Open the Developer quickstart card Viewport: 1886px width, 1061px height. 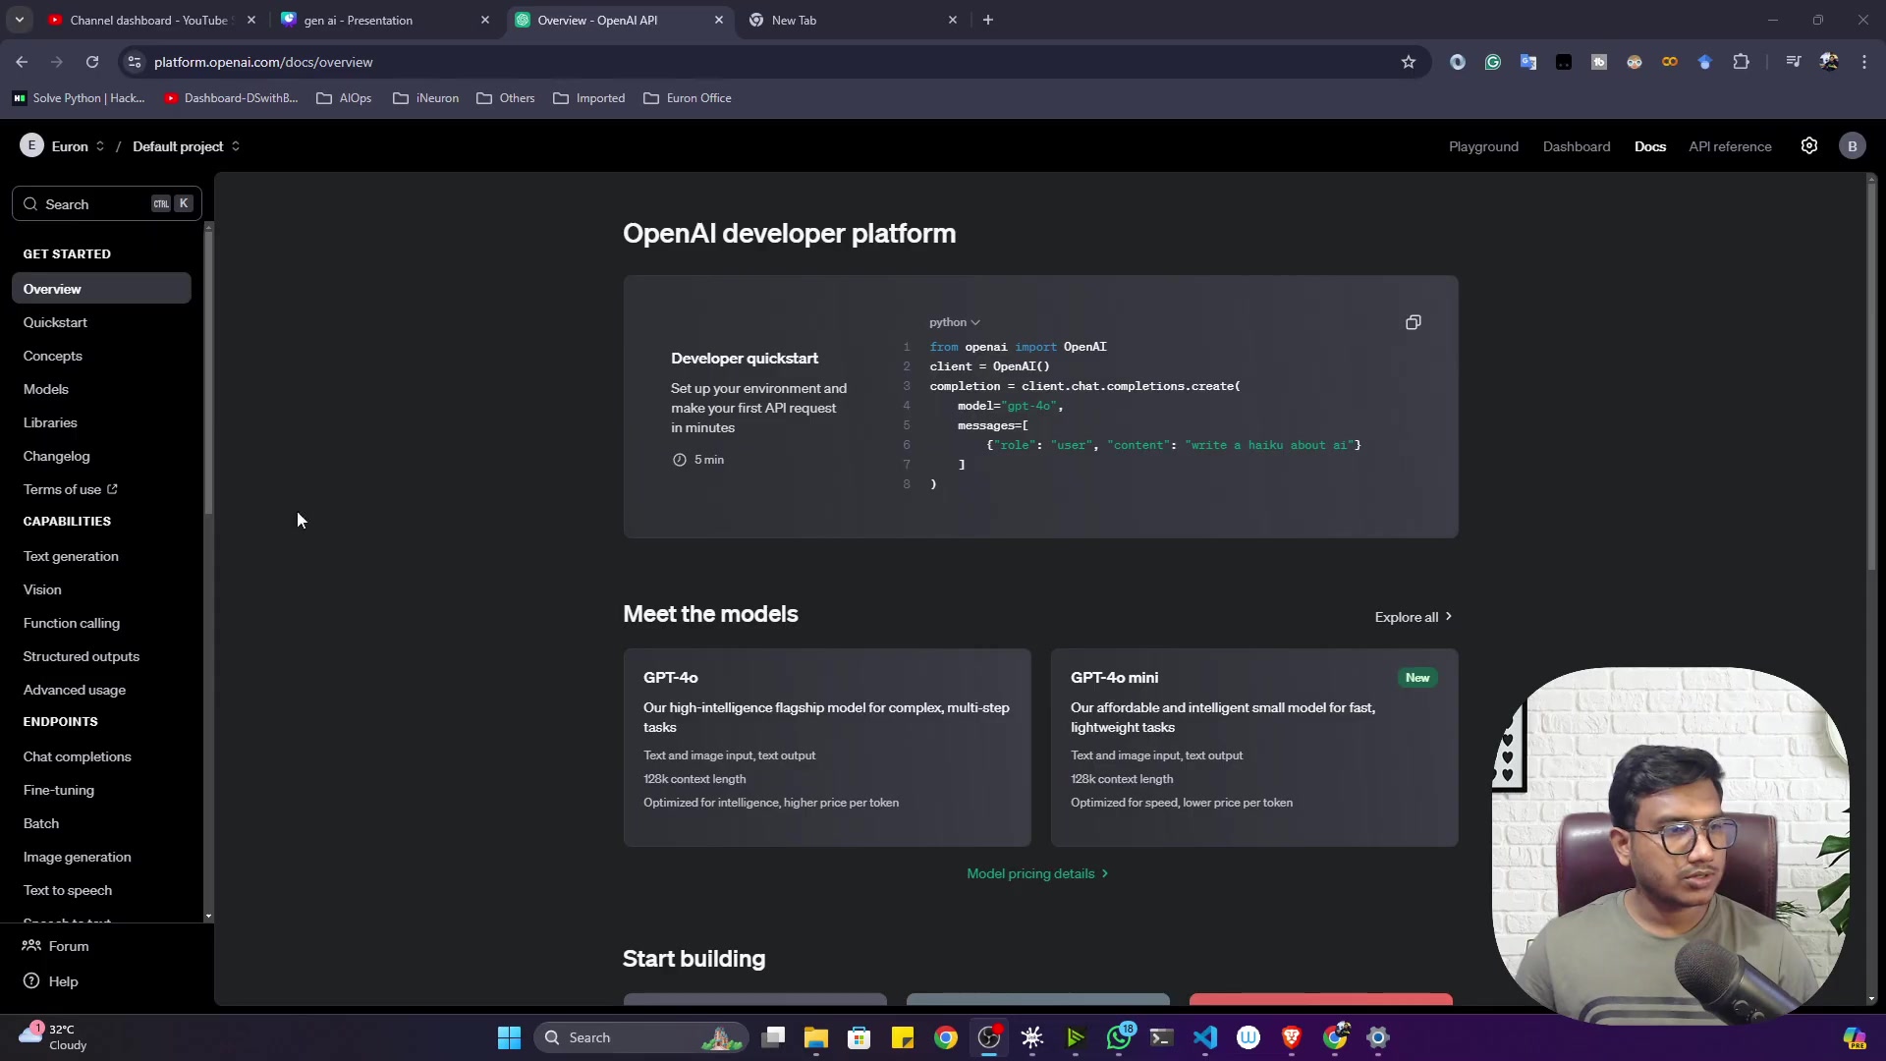[x=1040, y=407]
